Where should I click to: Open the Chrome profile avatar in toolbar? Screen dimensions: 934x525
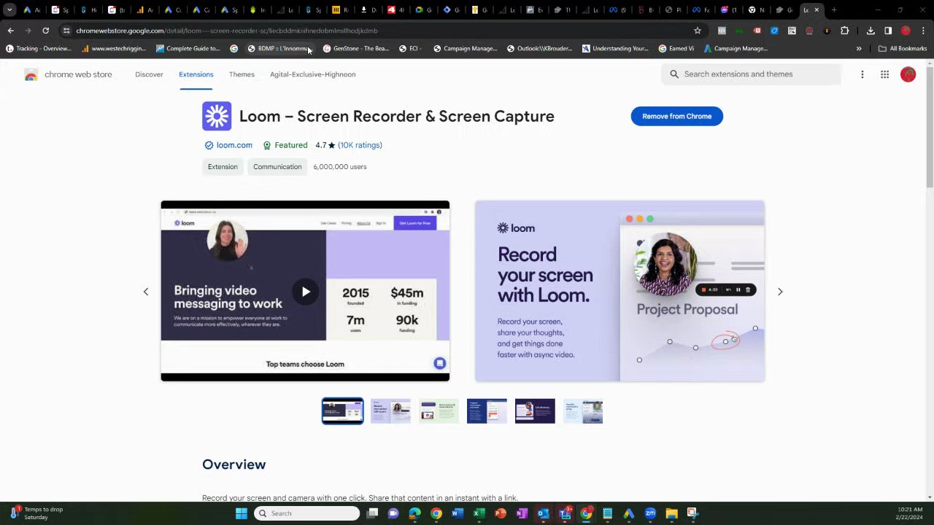click(x=906, y=31)
